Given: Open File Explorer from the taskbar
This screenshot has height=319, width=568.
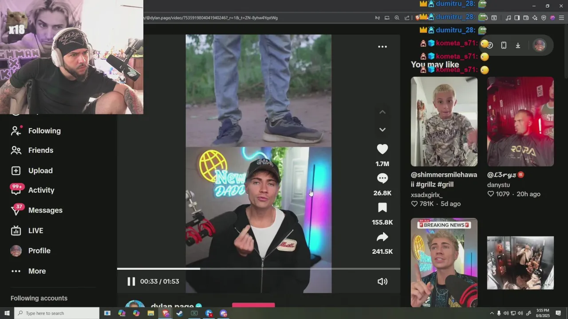Looking at the screenshot, I should [150, 313].
